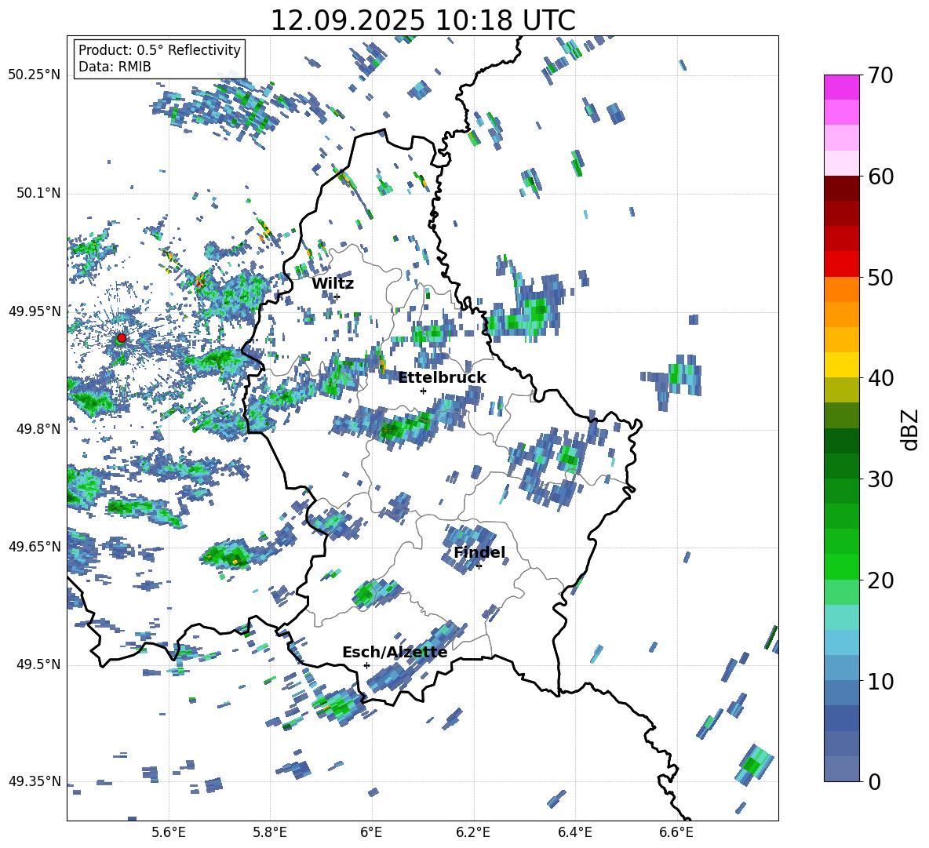Click the 6.6°E longitude label
Image resolution: width=929 pixels, height=848 pixels.
676,832
